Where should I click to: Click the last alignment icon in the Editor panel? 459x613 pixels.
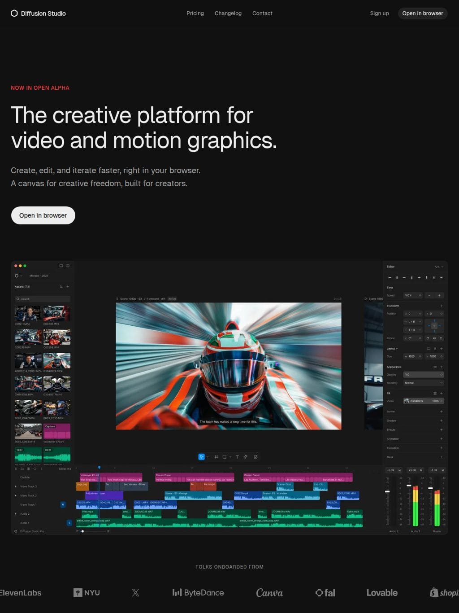click(441, 278)
